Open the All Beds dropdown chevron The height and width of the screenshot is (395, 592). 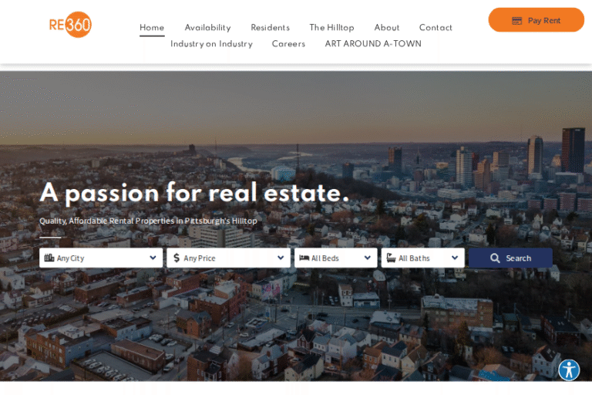pyautogui.click(x=368, y=258)
